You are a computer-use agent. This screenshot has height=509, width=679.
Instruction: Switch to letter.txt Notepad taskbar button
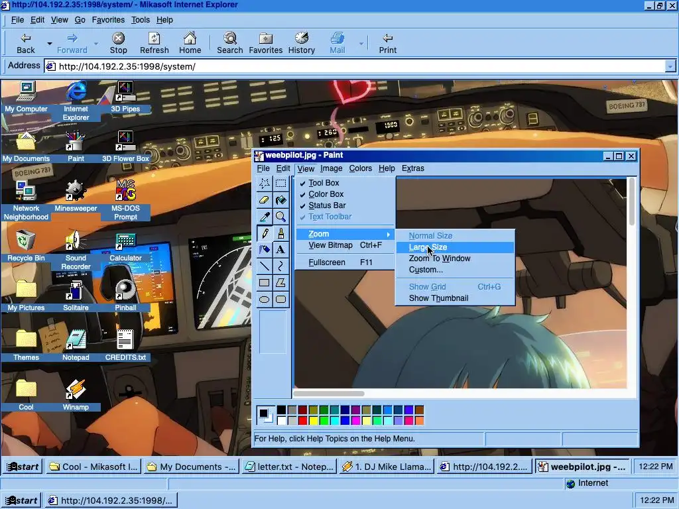click(x=289, y=467)
